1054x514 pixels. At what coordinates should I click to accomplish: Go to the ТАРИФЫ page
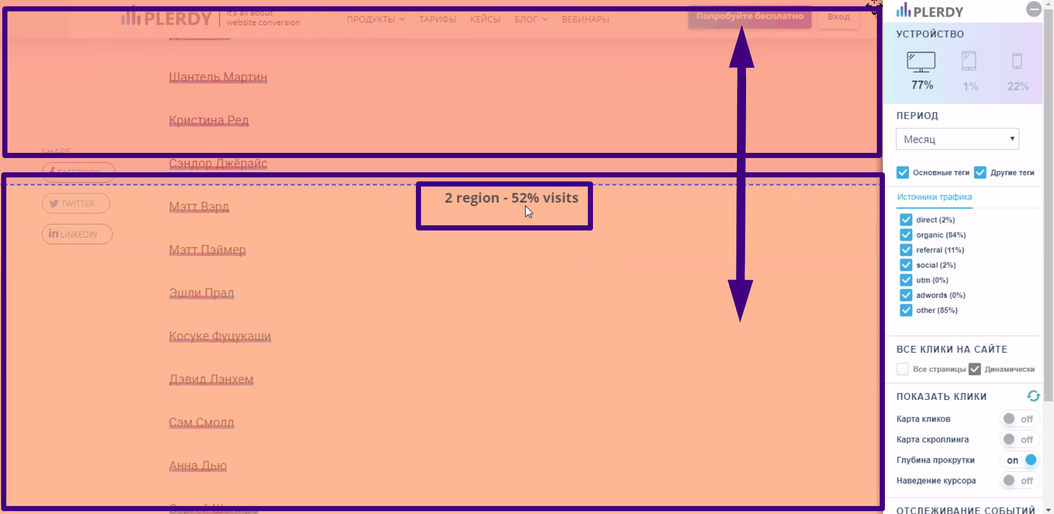(x=438, y=19)
